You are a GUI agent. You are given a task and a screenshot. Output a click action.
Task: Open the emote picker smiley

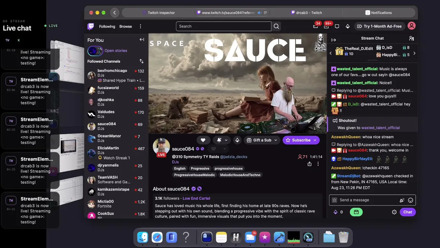(x=410, y=200)
